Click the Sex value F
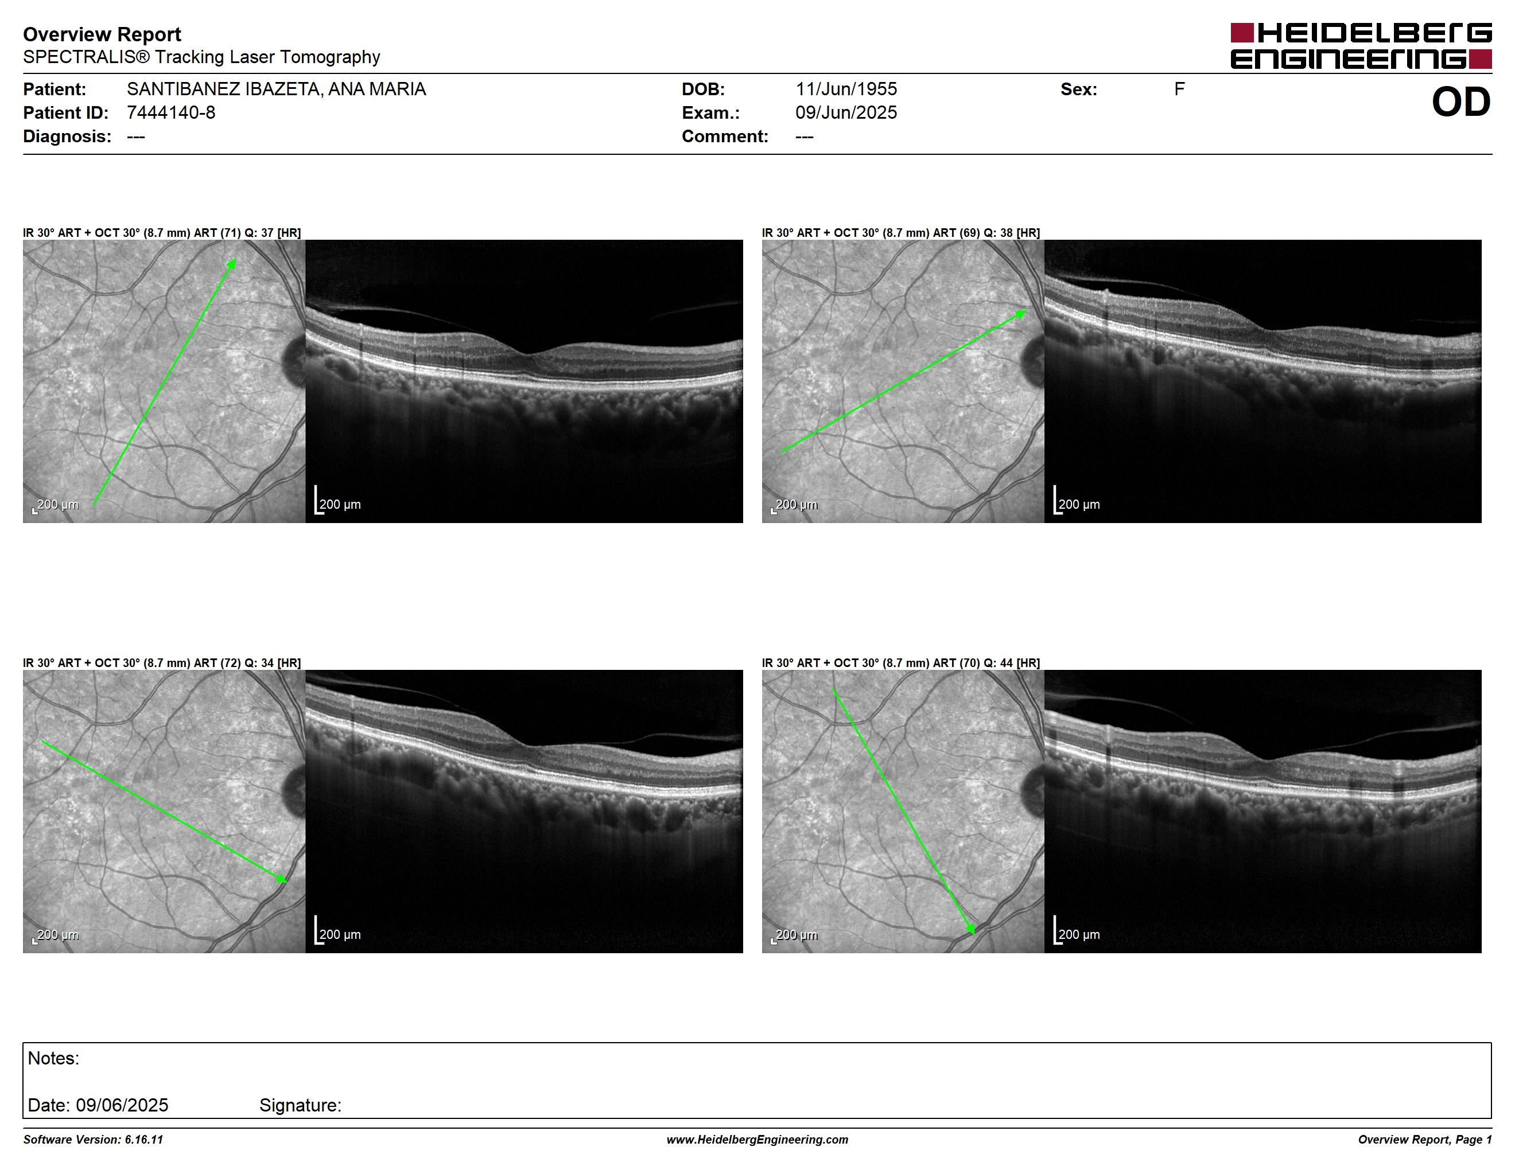 [1179, 89]
